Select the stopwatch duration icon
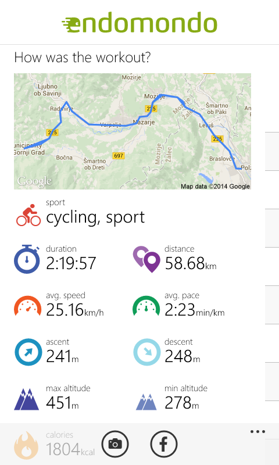This screenshot has height=465, width=279. point(27,259)
